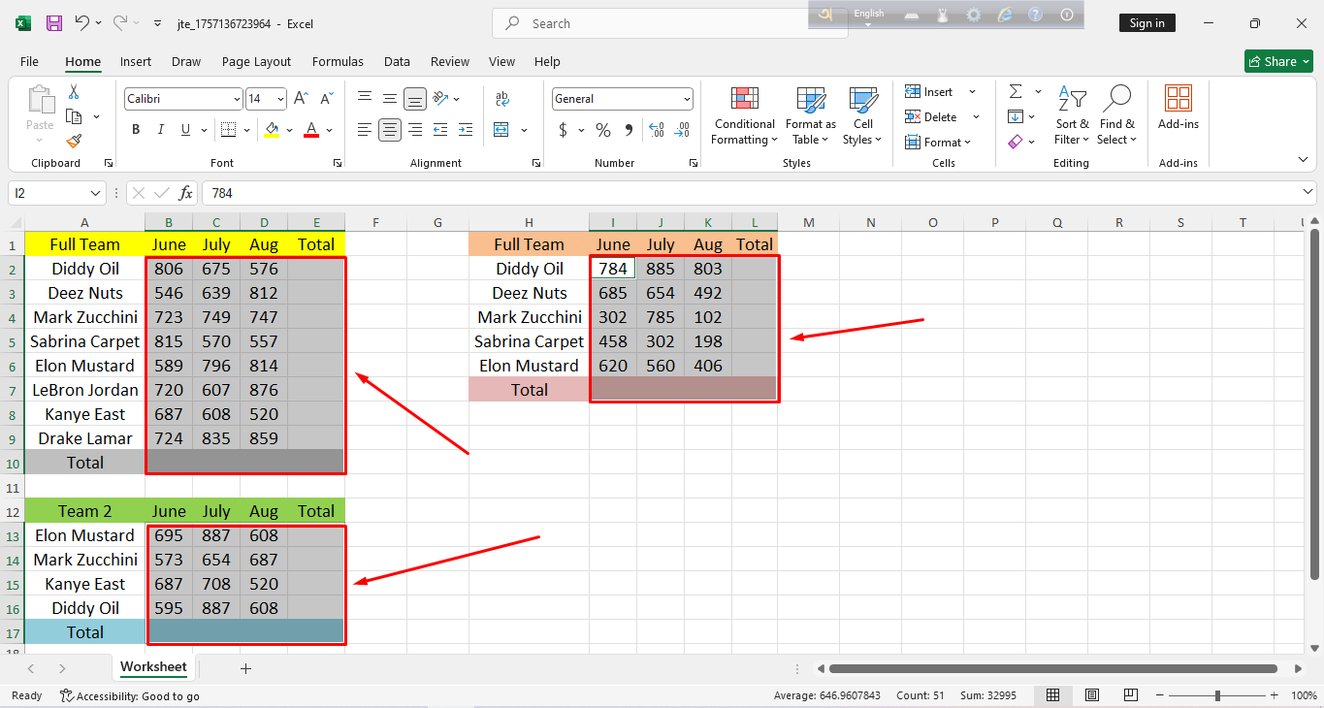Click the Search box in title bar

click(669, 23)
